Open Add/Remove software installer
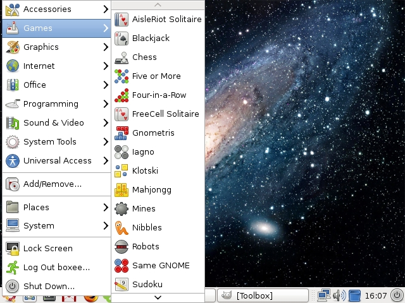 (56, 184)
